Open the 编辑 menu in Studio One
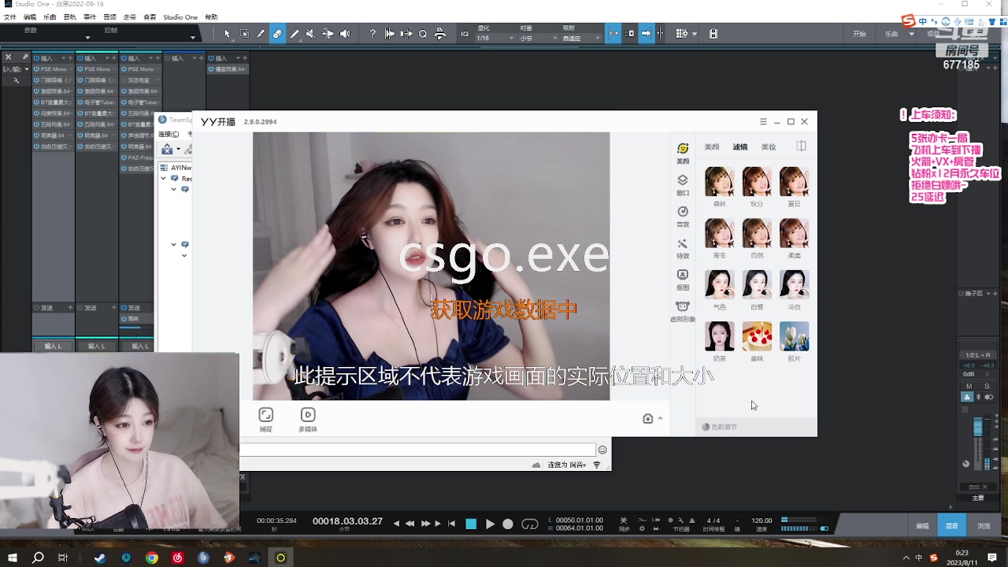Screen dimensions: 1008x567 click(30, 17)
